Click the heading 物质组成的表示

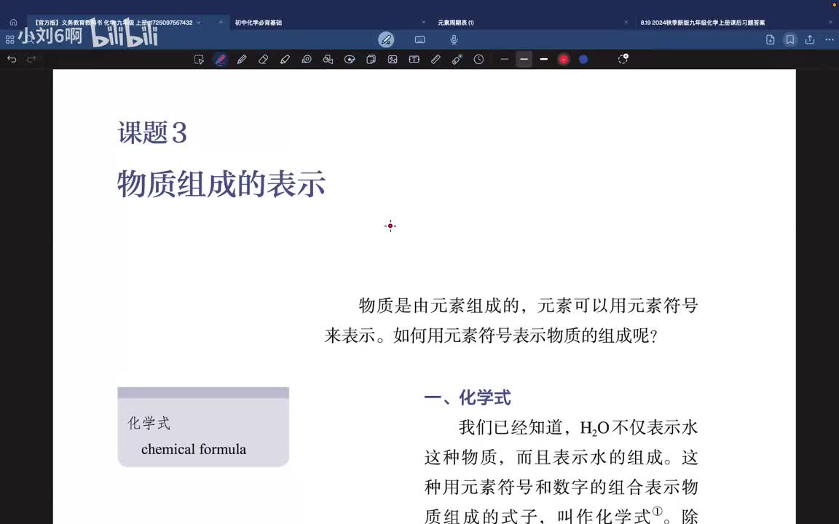[x=221, y=184]
